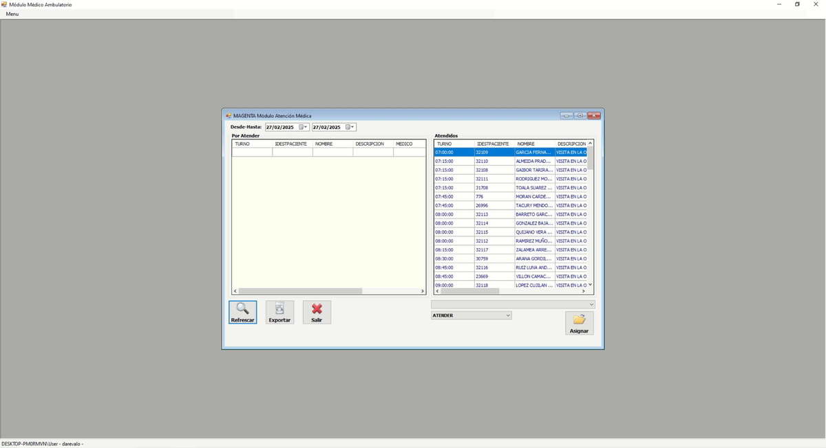Click the 08:30:00 turno cell
The width and height of the screenshot is (826, 448).
(x=454, y=259)
